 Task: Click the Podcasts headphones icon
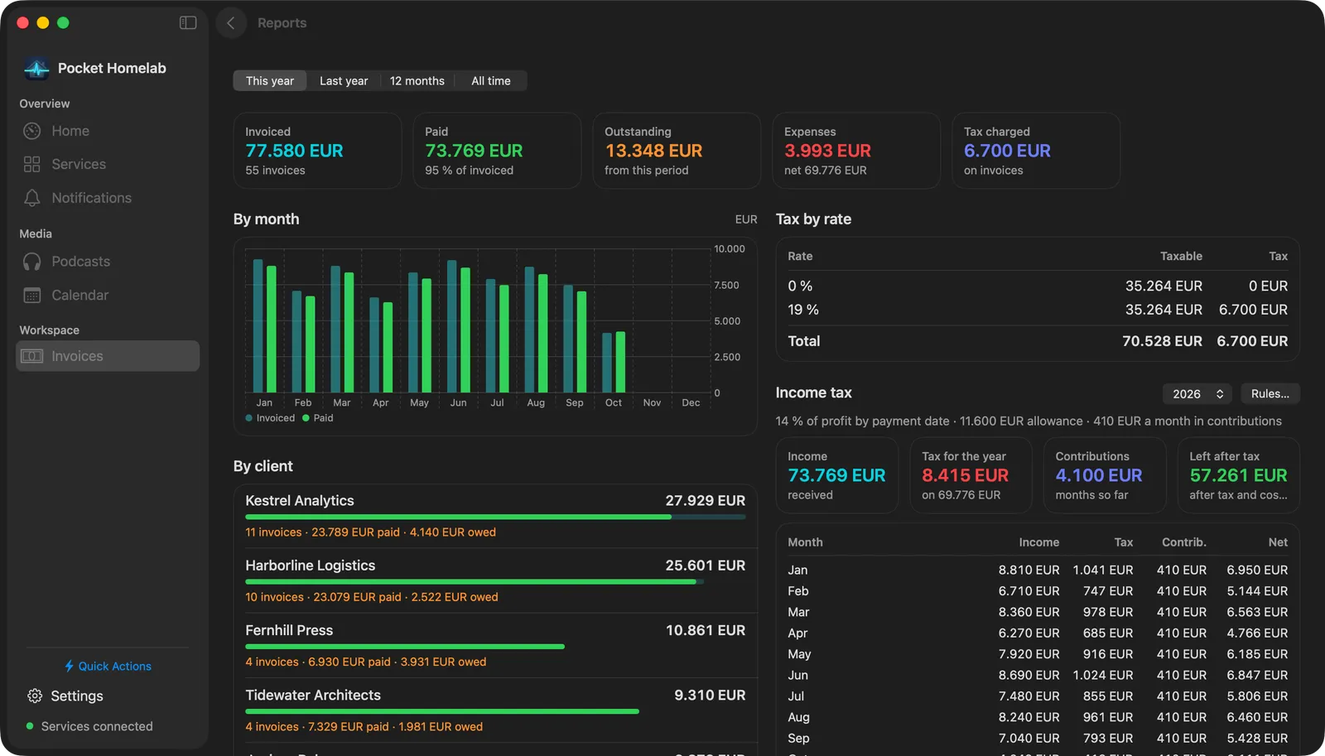pyautogui.click(x=32, y=262)
